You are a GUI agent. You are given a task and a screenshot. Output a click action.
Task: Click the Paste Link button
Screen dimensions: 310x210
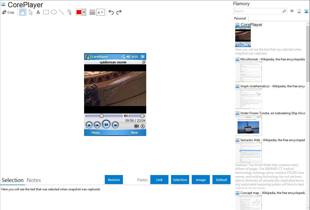(159, 180)
